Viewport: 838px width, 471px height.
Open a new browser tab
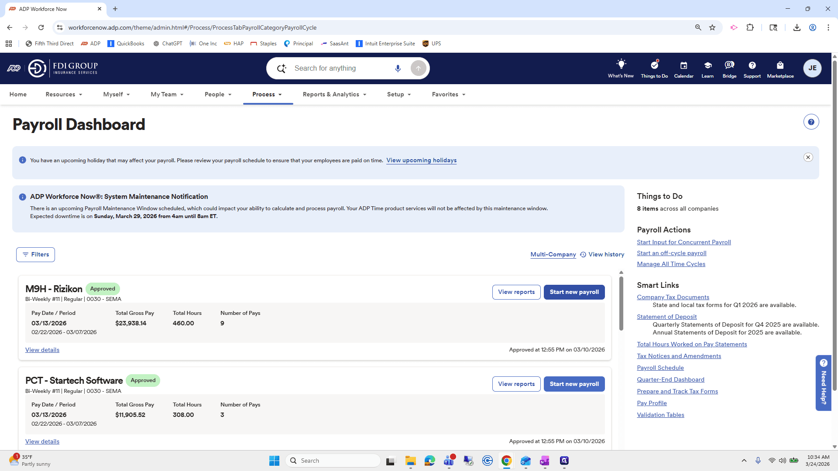[115, 9]
